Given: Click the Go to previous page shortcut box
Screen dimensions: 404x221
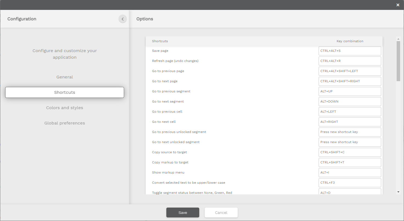Looking at the screenshot, I should (350, 71).
